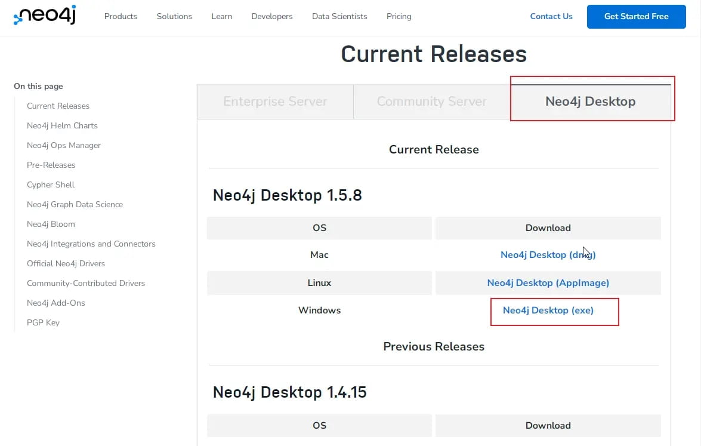This screenshot has height=446, width=701.
Task: Jump to Official Neo4j Drivers section
Action: (66, 263)
